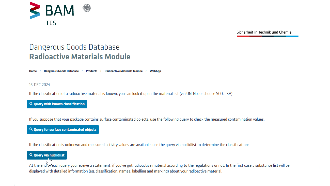Open Products breadcrumb link

[x=91, y=71]
